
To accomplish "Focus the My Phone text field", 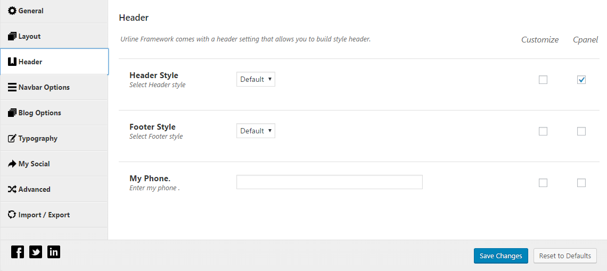I will (330, 182).
